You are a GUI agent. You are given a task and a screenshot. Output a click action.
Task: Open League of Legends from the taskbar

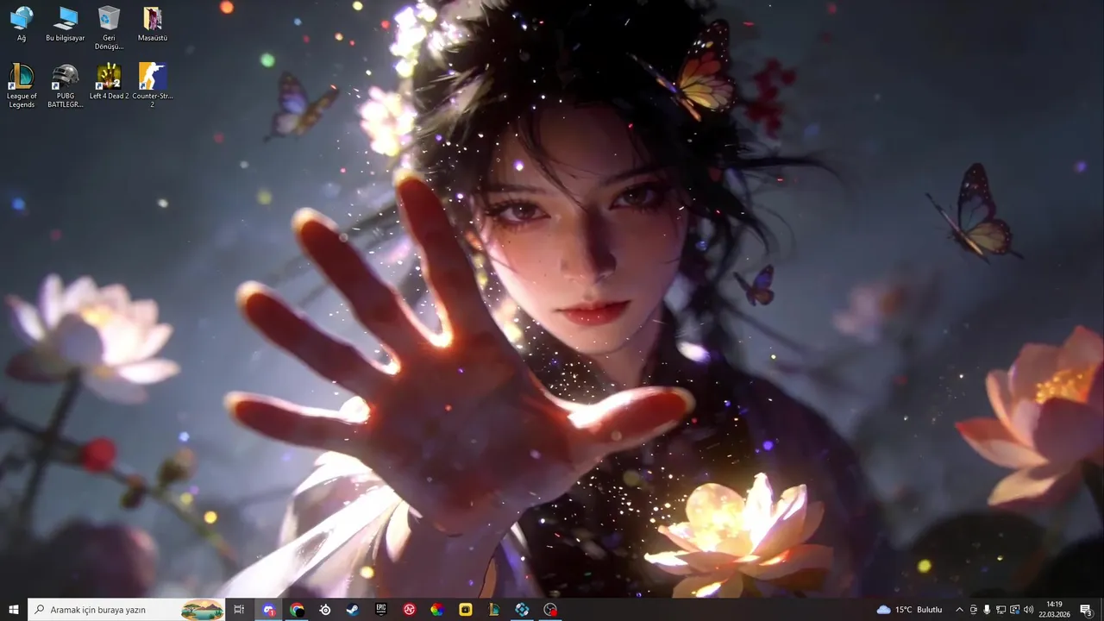[x=494, y=610]
